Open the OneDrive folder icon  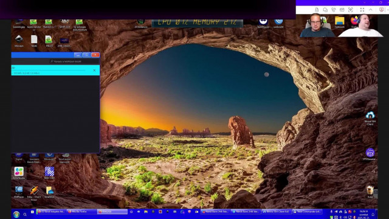click(49, 192)
